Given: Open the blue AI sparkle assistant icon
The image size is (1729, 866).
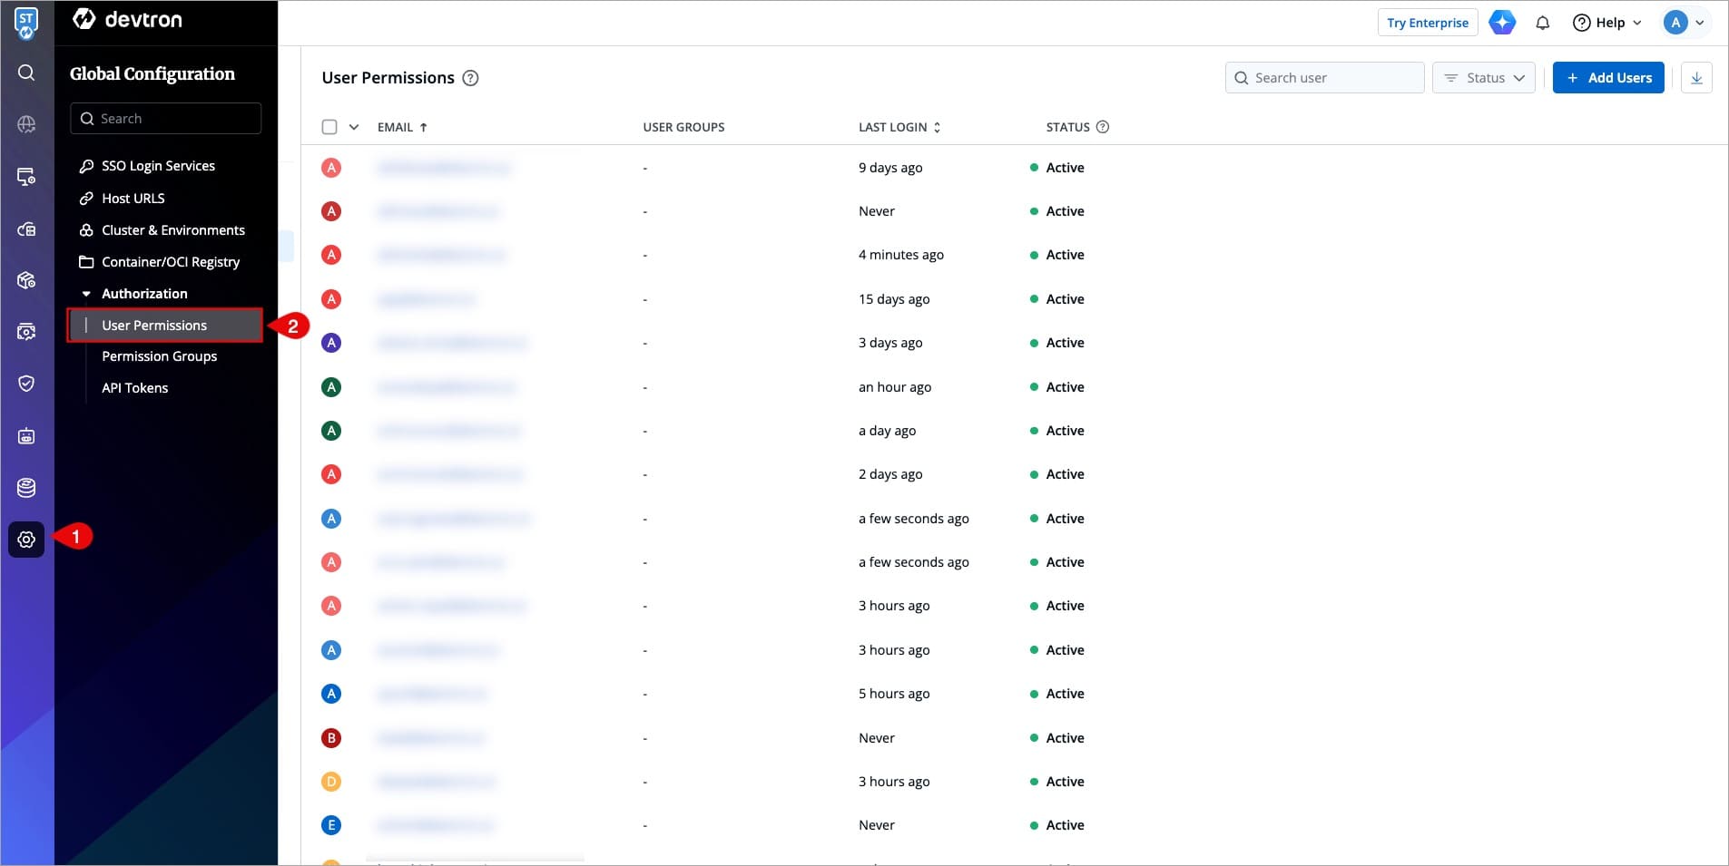Looking at the screenshot, I should point(1502,23).
